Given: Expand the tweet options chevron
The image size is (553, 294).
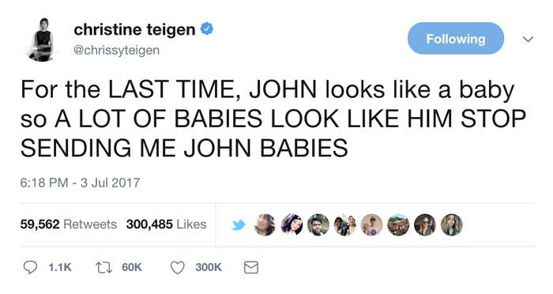Looking at the screenshot, I should (x=528, y=39).
